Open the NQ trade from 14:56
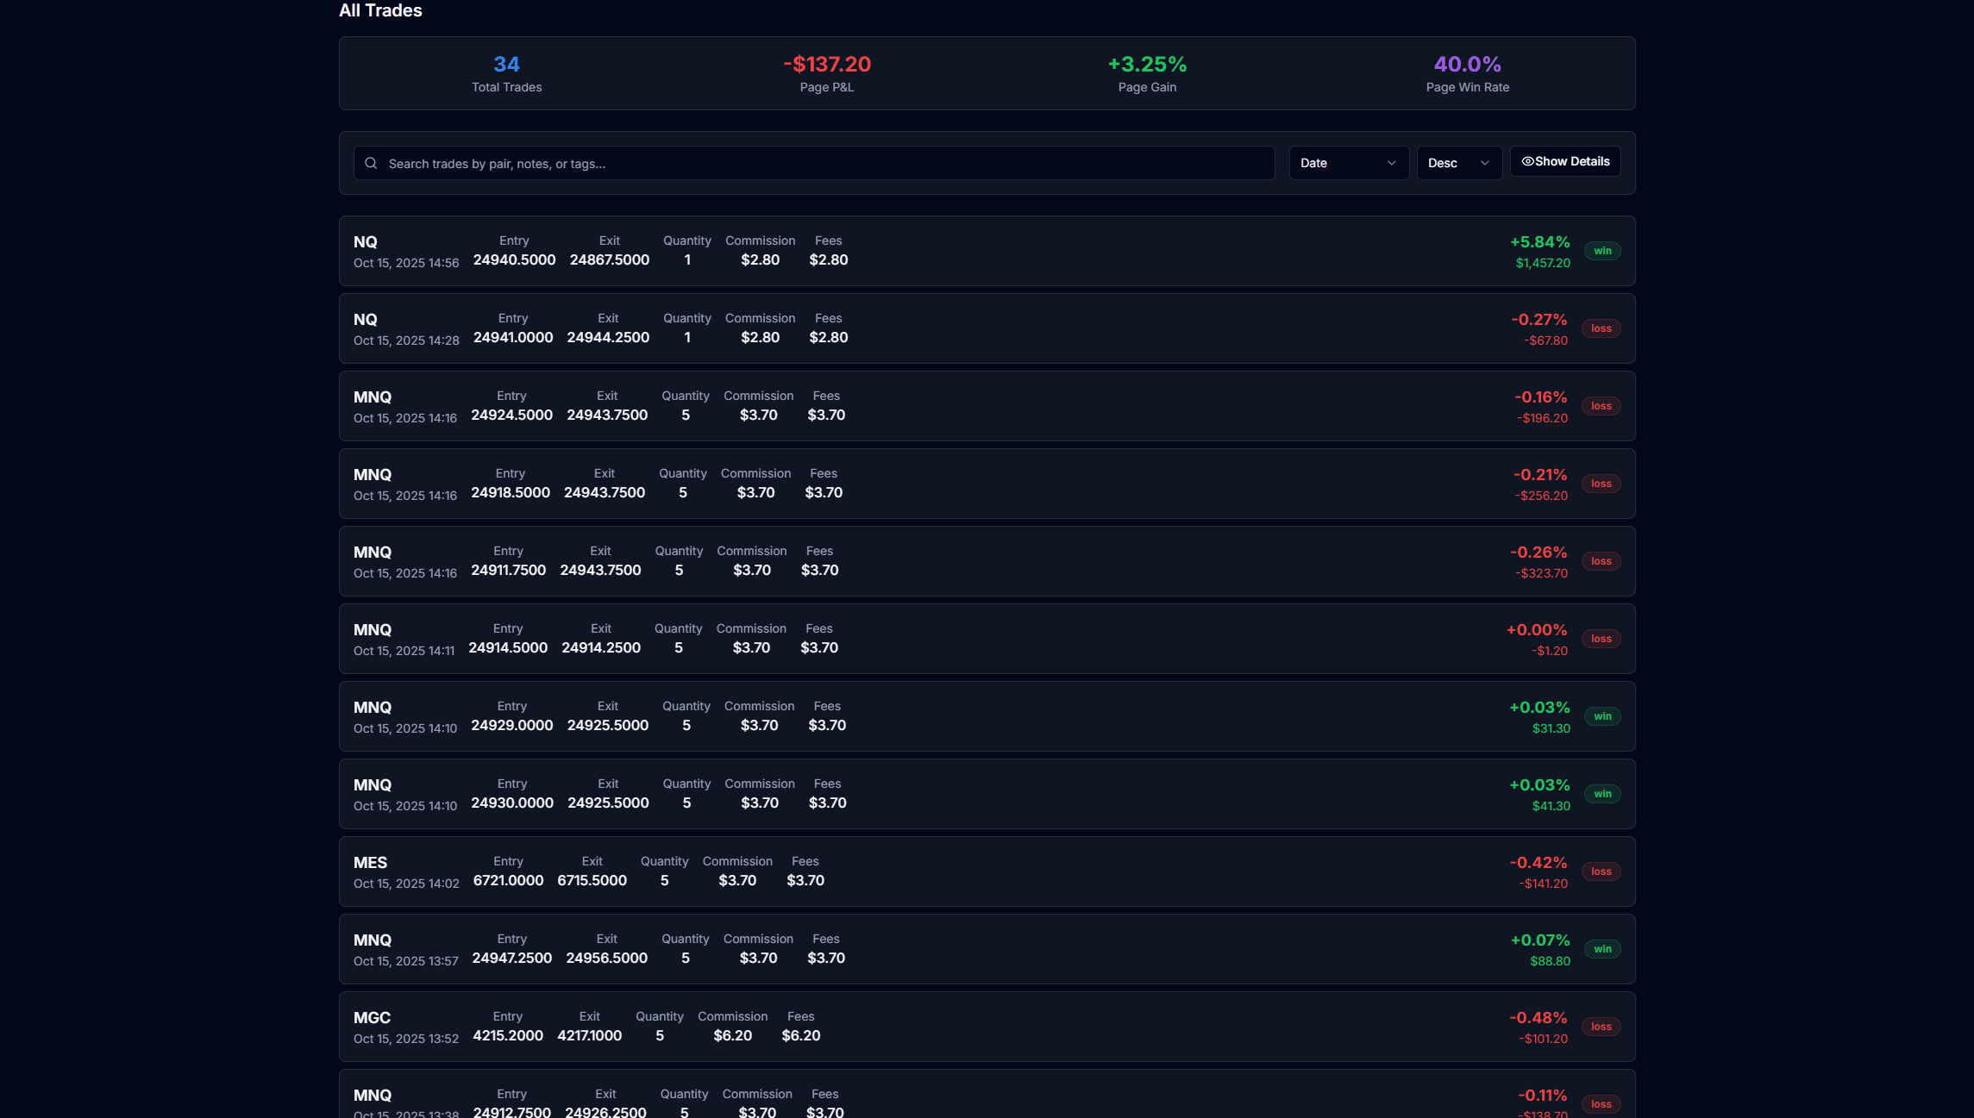Viewport: 1974px width, 1118px height. 1121,251
